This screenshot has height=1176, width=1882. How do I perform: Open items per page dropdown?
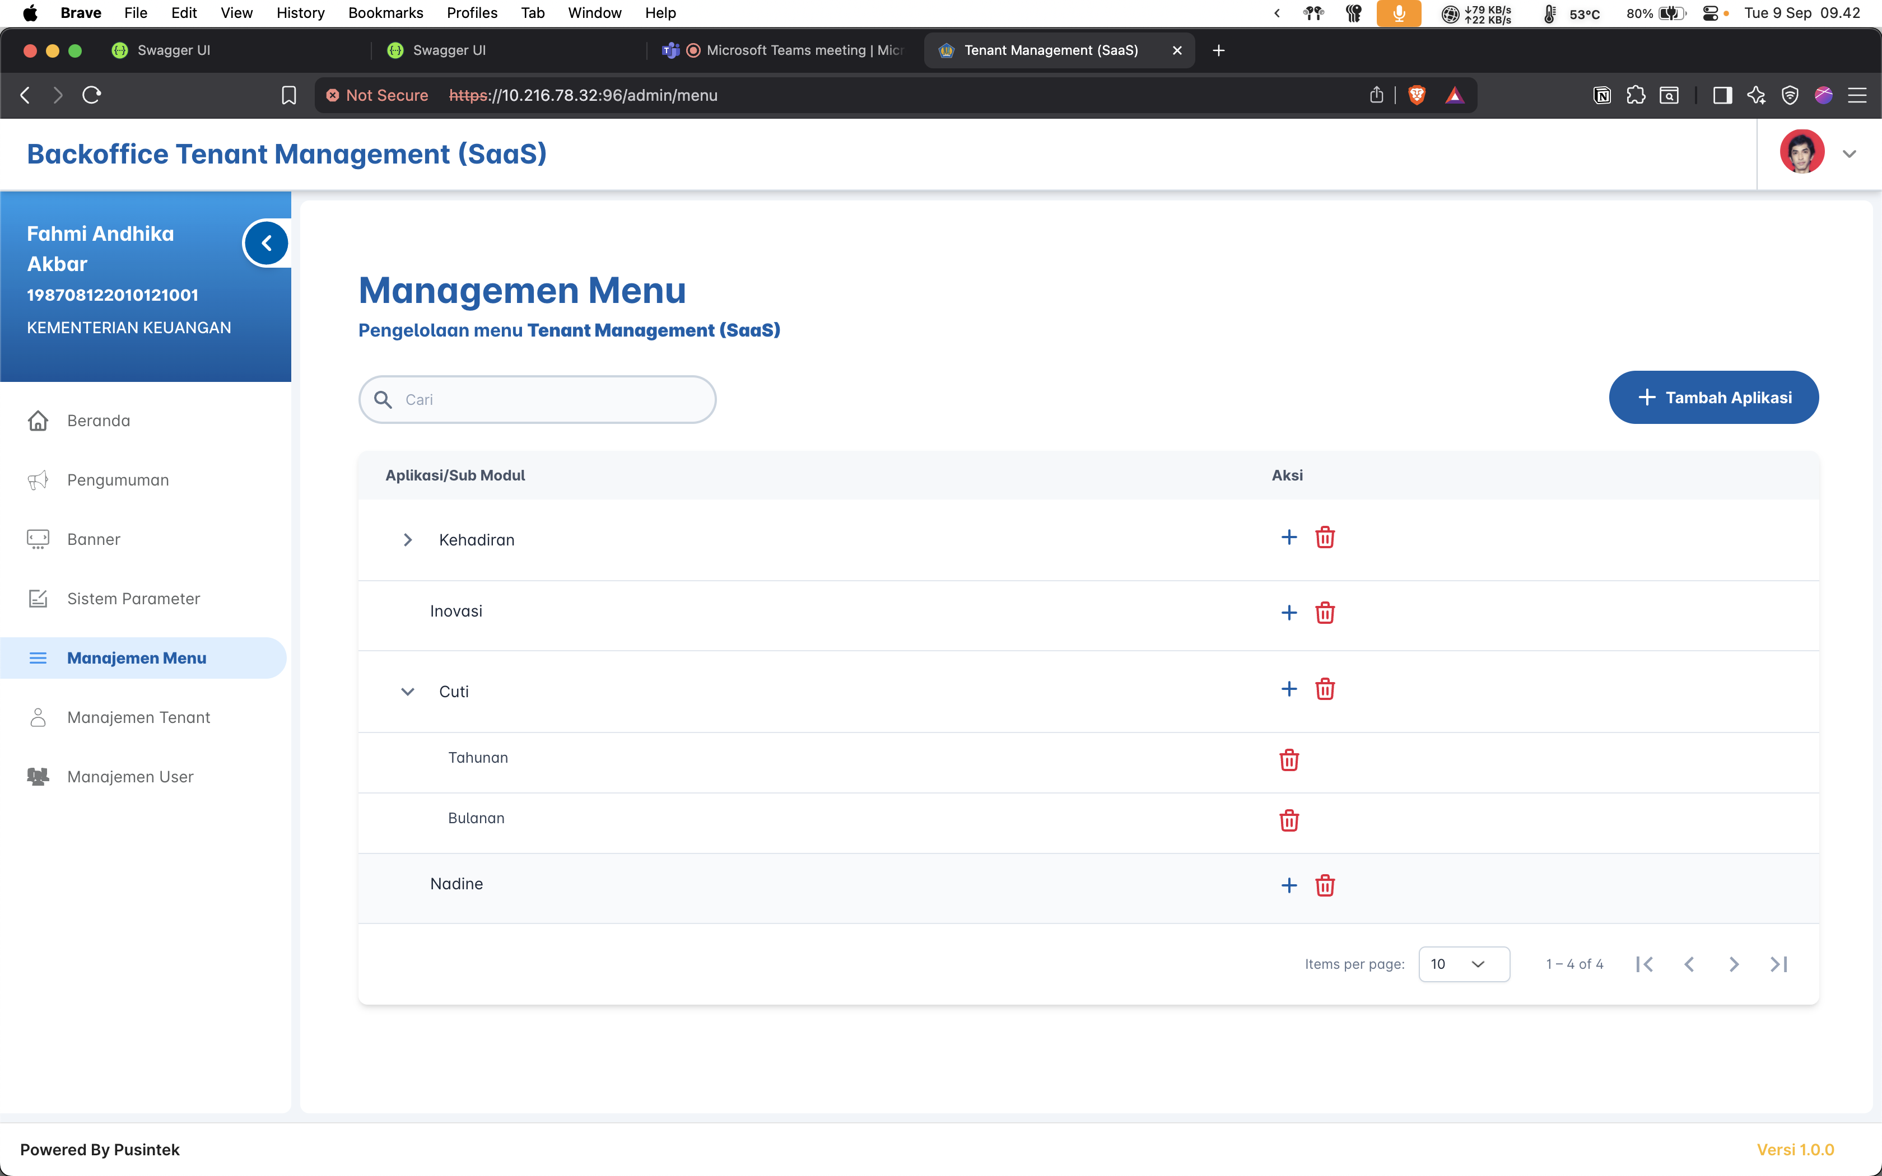1464,964
